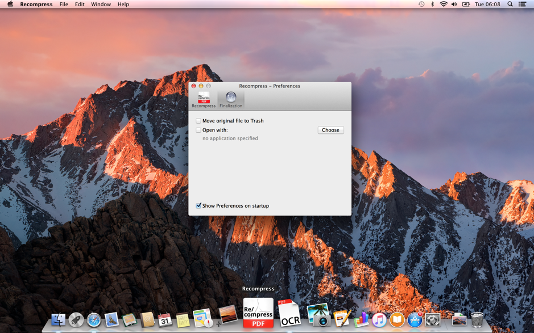Open Calendar icon showing 31

(x=165, y=320)
